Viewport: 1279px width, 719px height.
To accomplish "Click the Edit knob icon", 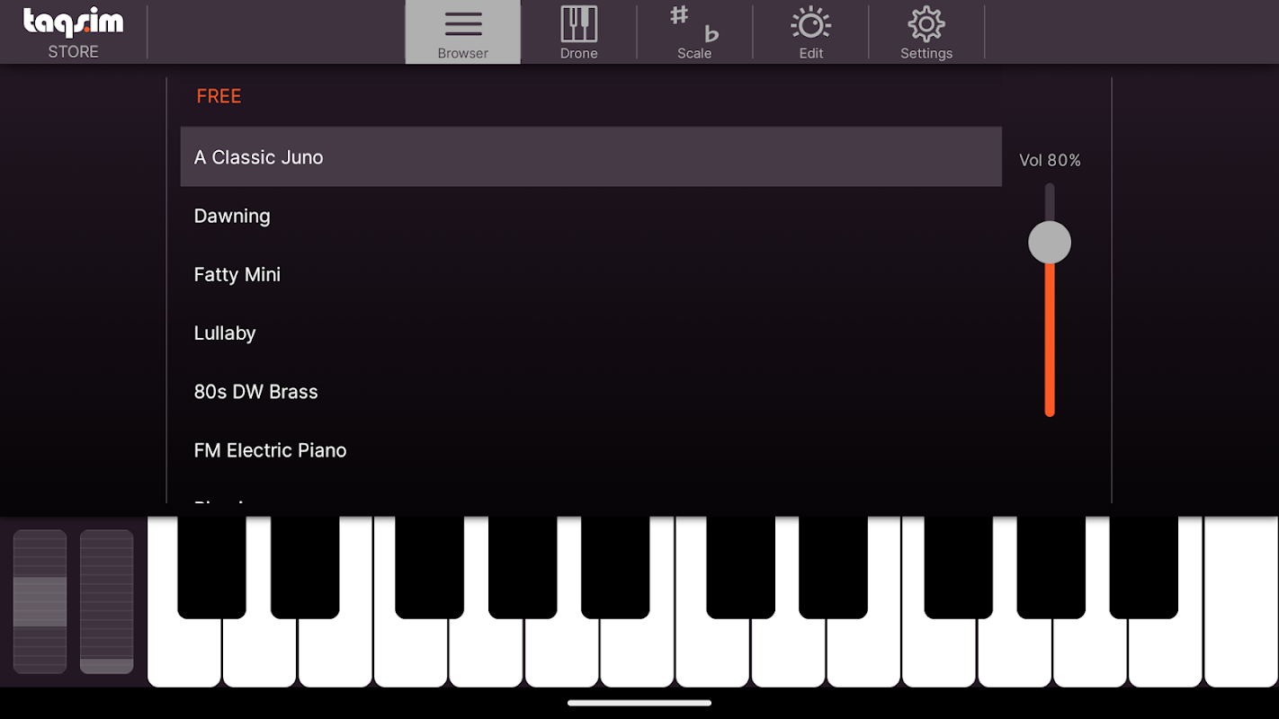I will click(810, 24).
